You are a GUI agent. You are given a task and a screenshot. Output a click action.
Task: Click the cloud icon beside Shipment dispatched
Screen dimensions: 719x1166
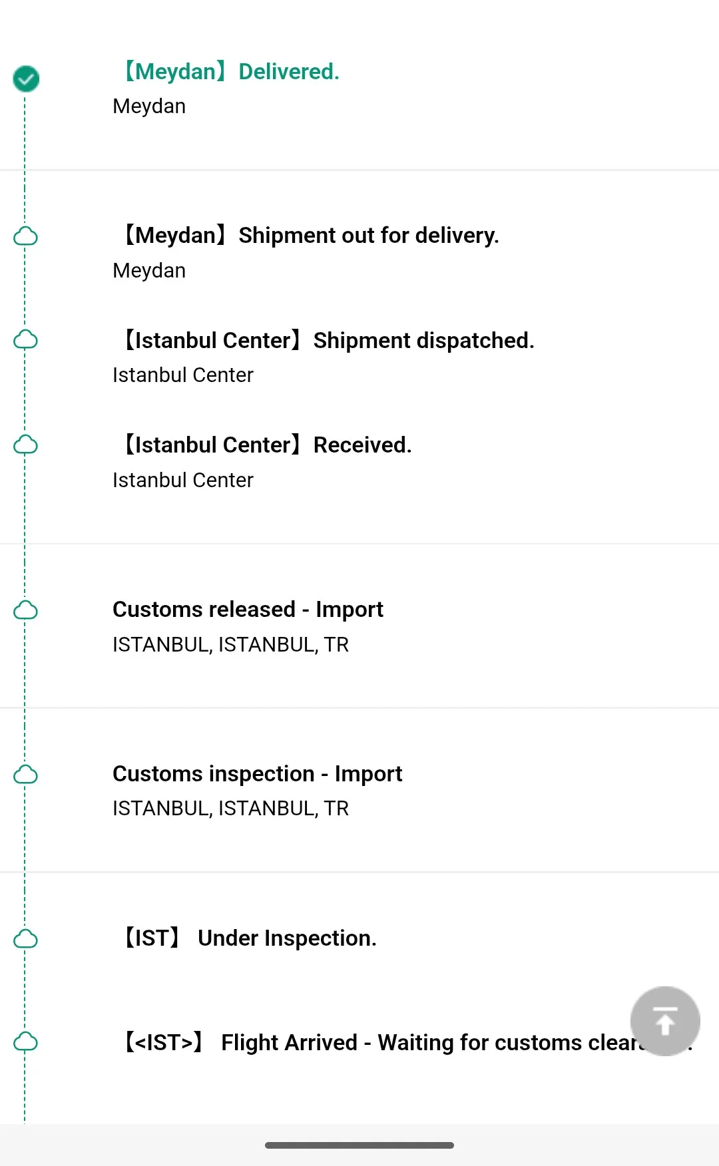pyautogui.click(x=26, y=340)
